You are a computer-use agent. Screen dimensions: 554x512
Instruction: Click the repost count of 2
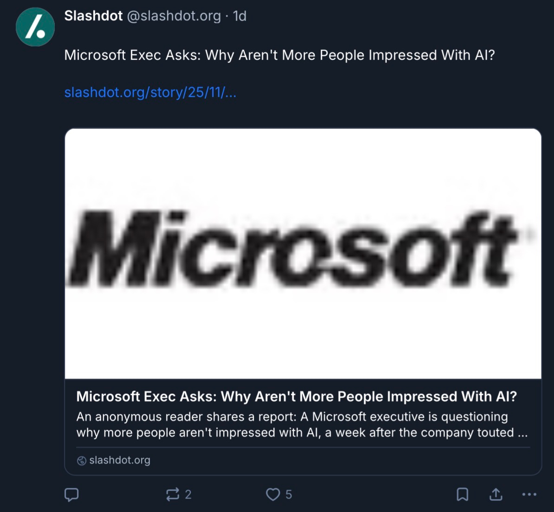(188, 494)
